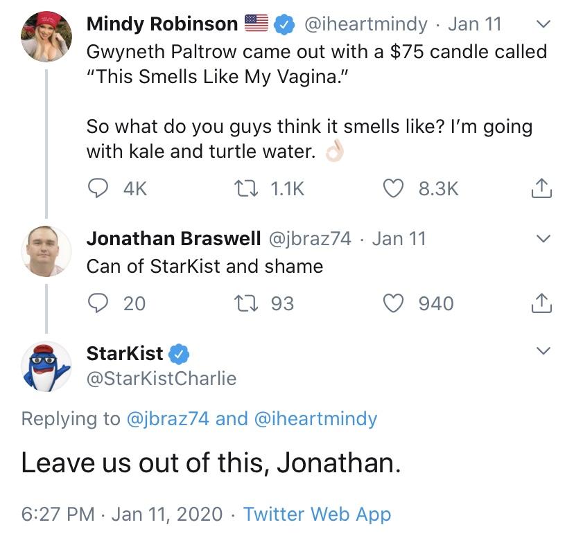574x545 pixels.
Task: Retweet Jonathan Braswell's tweet with 93 retweets
Action: click(x=246, y=303)
